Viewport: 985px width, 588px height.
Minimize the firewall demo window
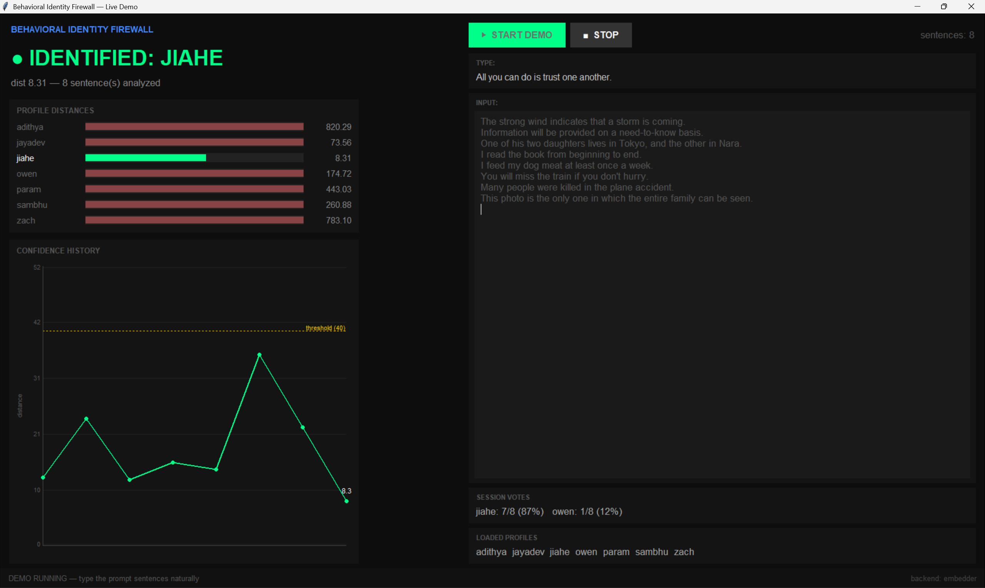tap(917, 6)
